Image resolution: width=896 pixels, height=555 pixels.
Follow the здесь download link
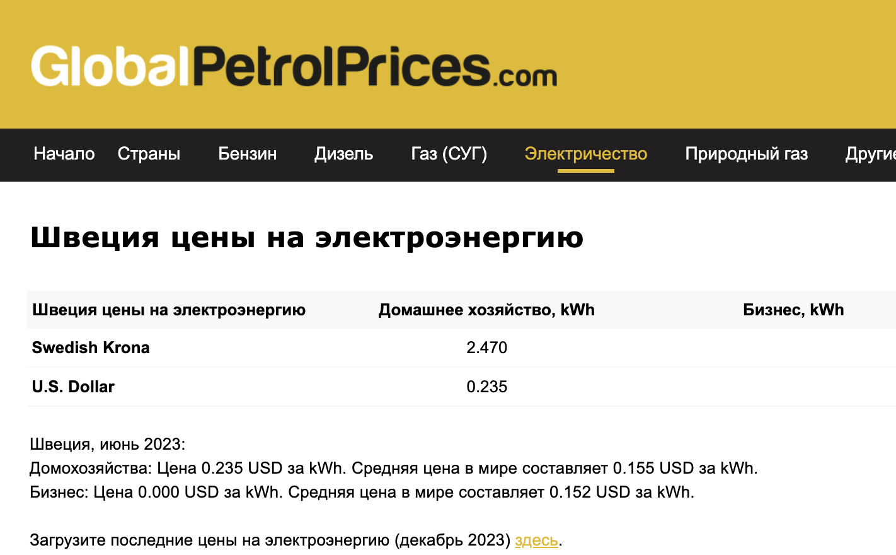536,540
